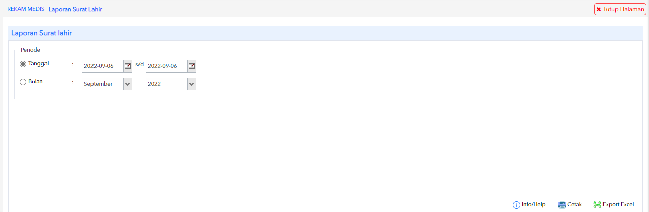Image resolution: width=649 pixels, height=212 pixels.
Task: Click the blue Info/Help circle icon
Action: click(x=516, y=205)
